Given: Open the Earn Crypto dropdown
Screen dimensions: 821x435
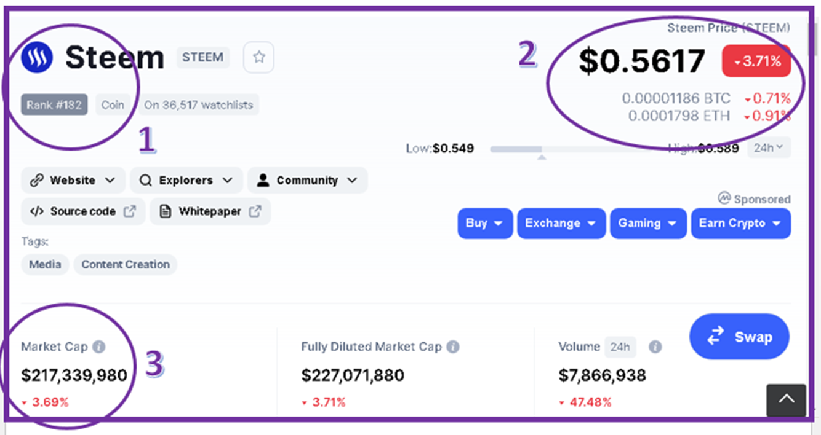Looking at the screenshot, I should click(741, 223).
